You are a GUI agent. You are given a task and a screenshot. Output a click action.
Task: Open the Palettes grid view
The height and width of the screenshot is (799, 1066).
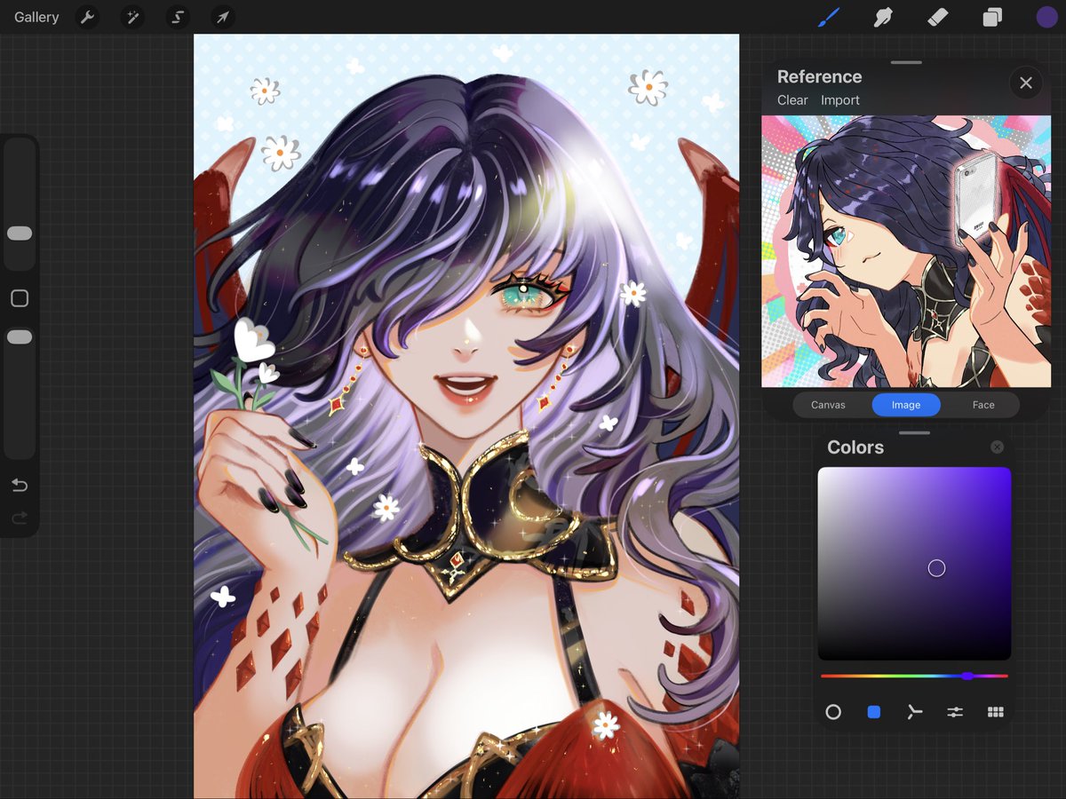(x=996, y=712)
